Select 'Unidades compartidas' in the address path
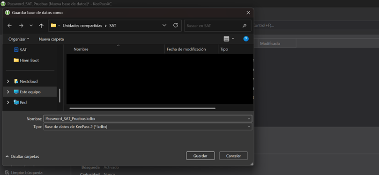Screen dimensions: 379x175 pyautogui.click(x=82, y=26)
